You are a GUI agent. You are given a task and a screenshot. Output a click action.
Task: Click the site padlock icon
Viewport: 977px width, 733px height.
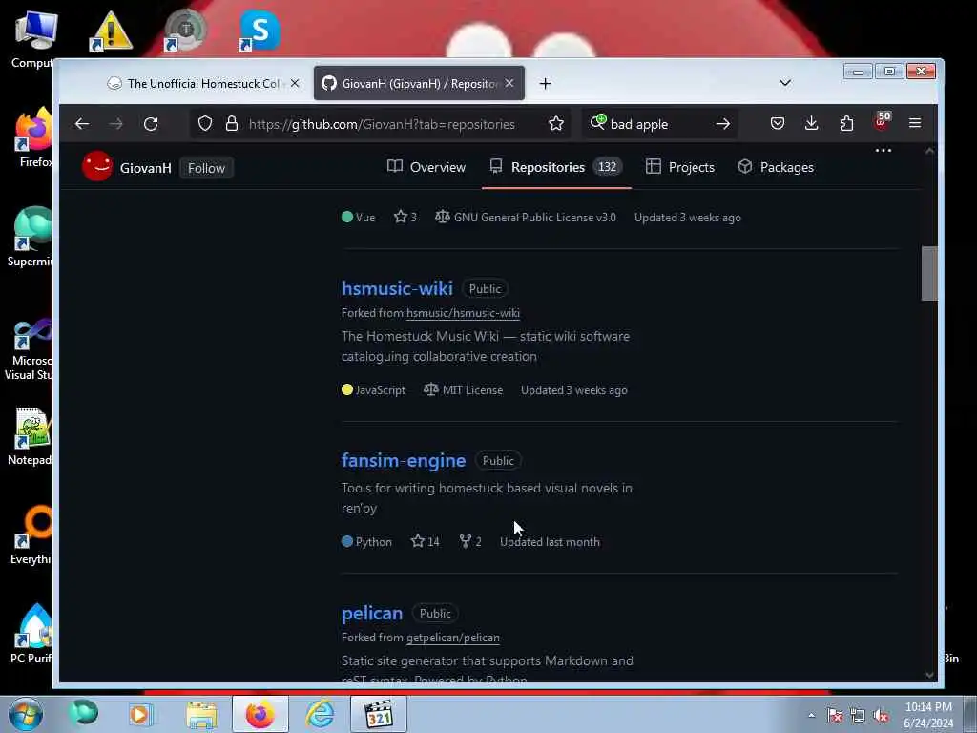pos(232,123)
